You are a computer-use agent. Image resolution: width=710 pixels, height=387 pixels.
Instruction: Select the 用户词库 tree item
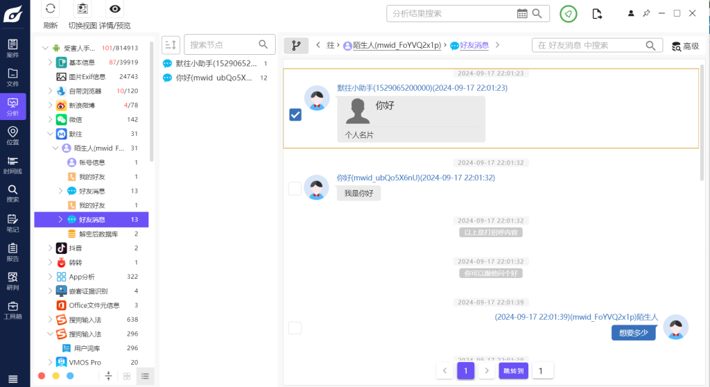click(92, 348)
